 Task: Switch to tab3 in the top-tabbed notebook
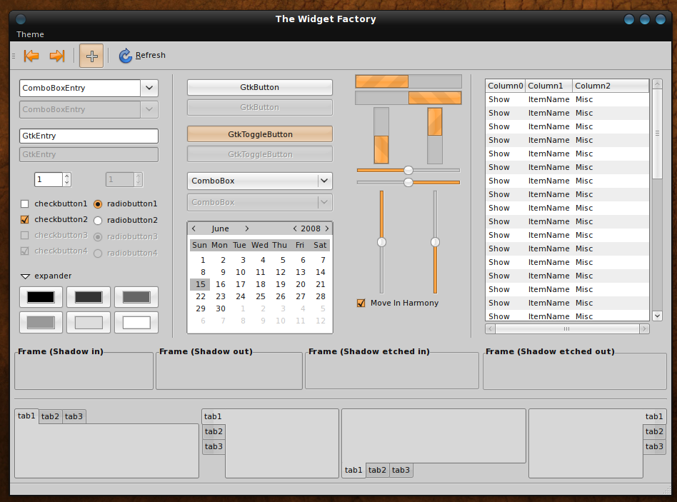click(74, 416)
